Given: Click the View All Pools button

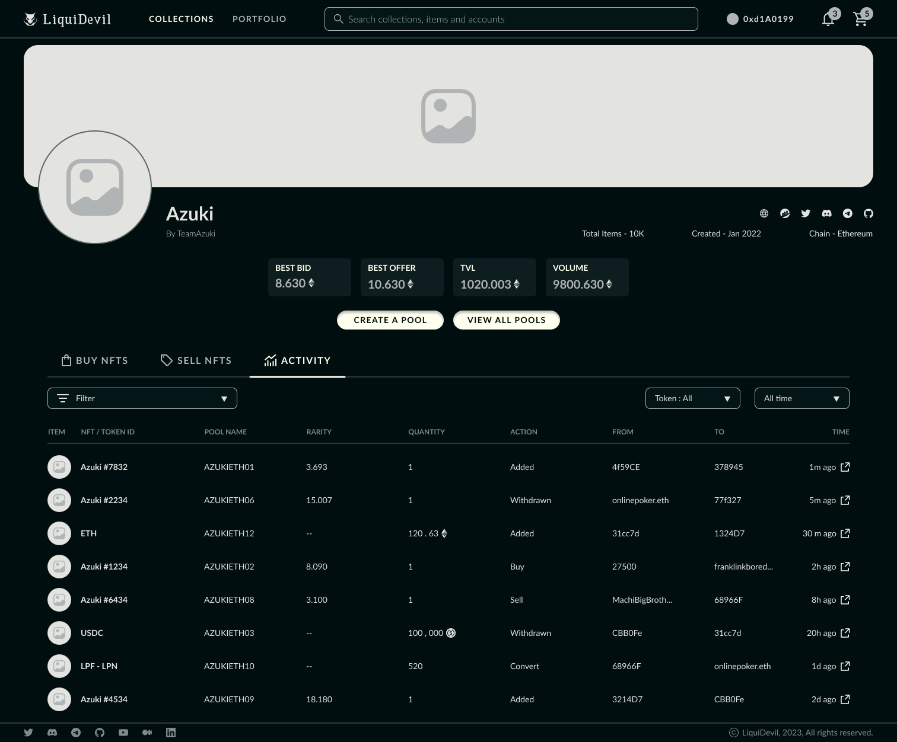Looking at the screenshot, I should [507, 320].
